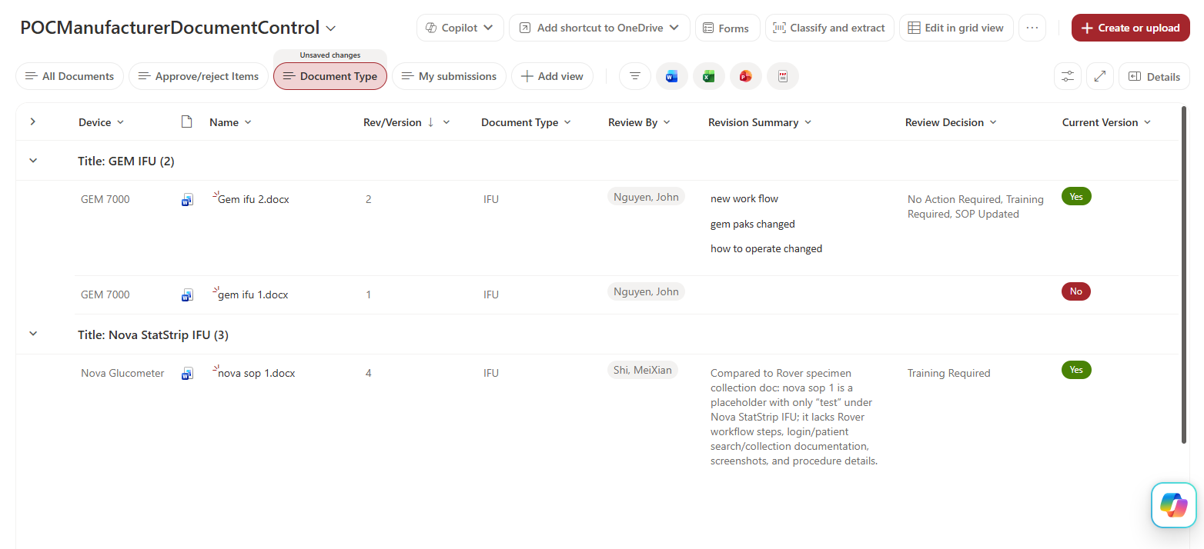The width and height of the screenshot is (1204, 549).
Task: Open the filter lines icon button
Action: (635, 76)
